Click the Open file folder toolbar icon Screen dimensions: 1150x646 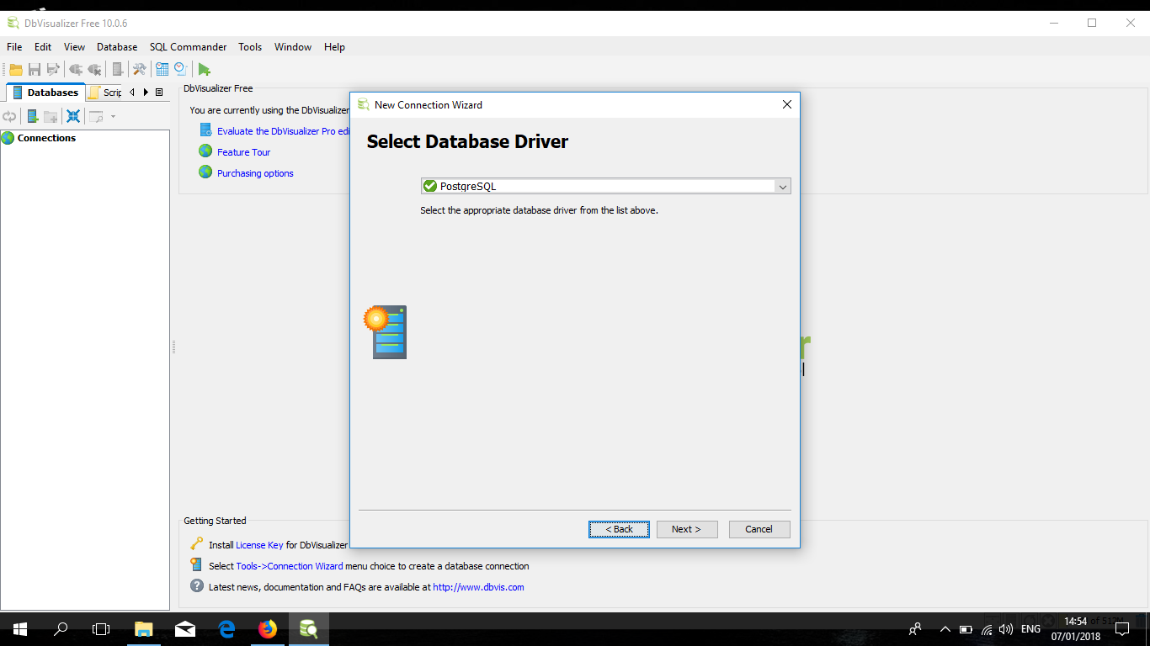pyautogui.click(x=16, y=69)
